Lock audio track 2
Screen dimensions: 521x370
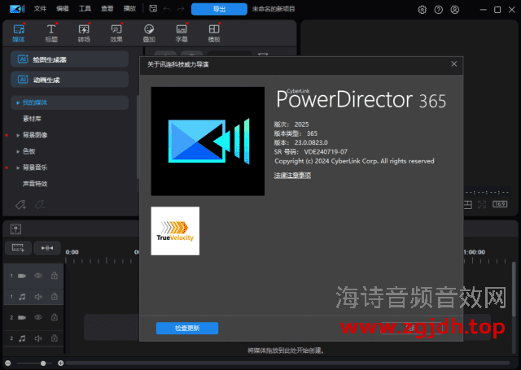[55, 338]
